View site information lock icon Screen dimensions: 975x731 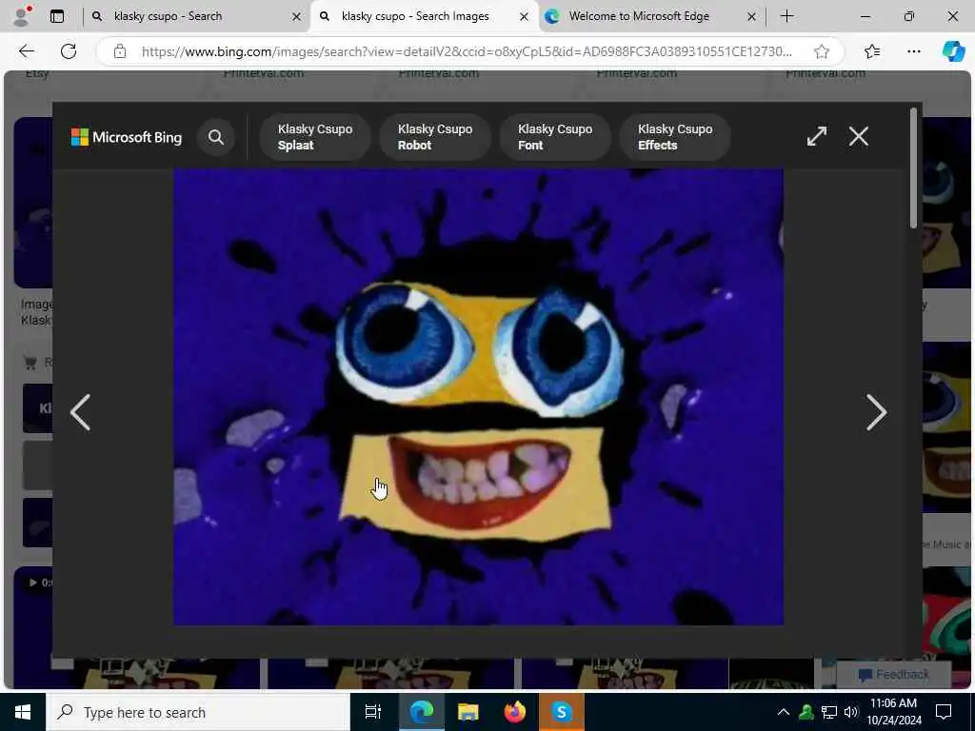[x=119, y=51]
